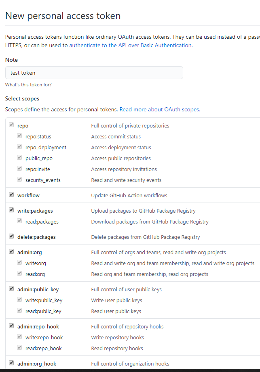260x372 pixels.
Task: Toggle the admin:org scope checkbox
Action: click(x=11, y=251)
